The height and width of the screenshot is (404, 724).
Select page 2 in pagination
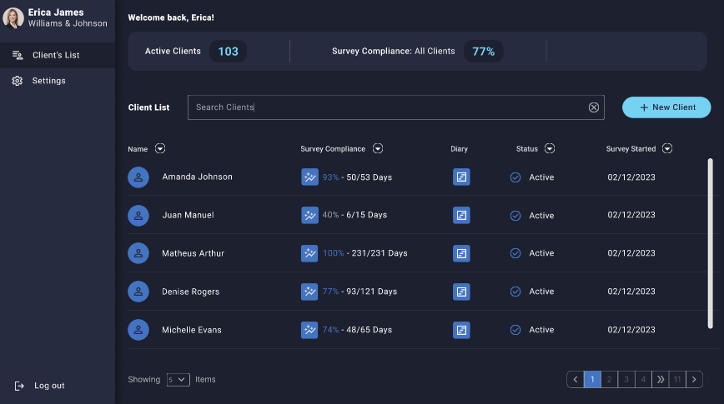[x=610, y=380]
